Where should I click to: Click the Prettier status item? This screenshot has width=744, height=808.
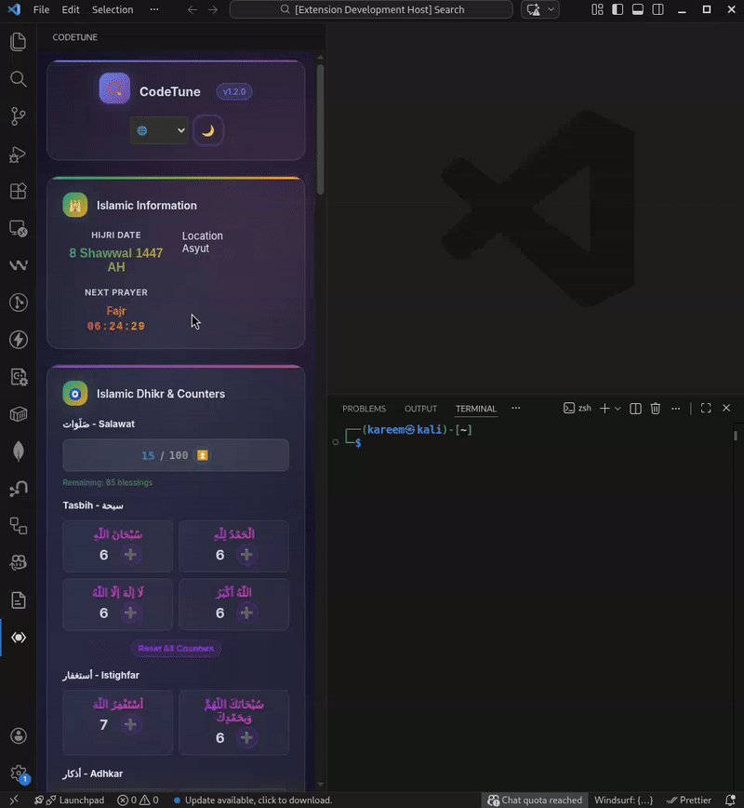click(x=689, y=800)
